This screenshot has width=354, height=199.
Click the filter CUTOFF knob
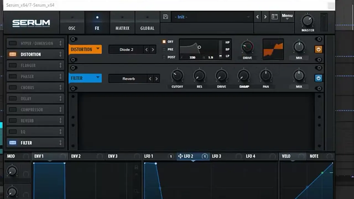click(x=177, y=76)
